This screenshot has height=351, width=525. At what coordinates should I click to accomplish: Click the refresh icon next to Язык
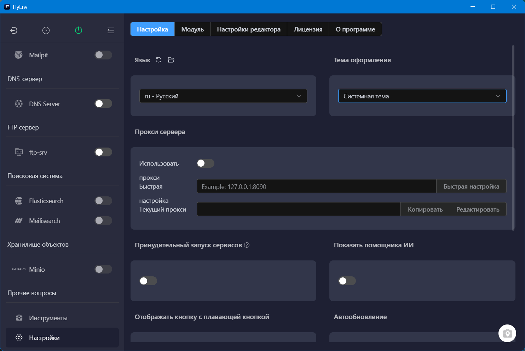point(158,60)
